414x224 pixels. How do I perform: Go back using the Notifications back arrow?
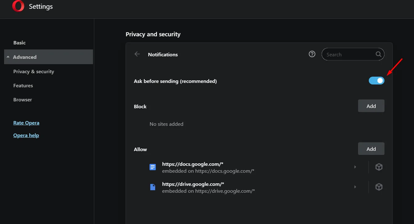pyautogui.click(x=137, y=54)
